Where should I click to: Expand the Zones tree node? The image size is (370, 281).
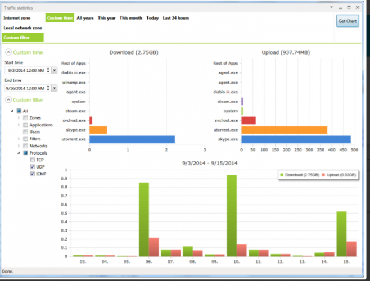pyautogui.click(x=19, y=117)
